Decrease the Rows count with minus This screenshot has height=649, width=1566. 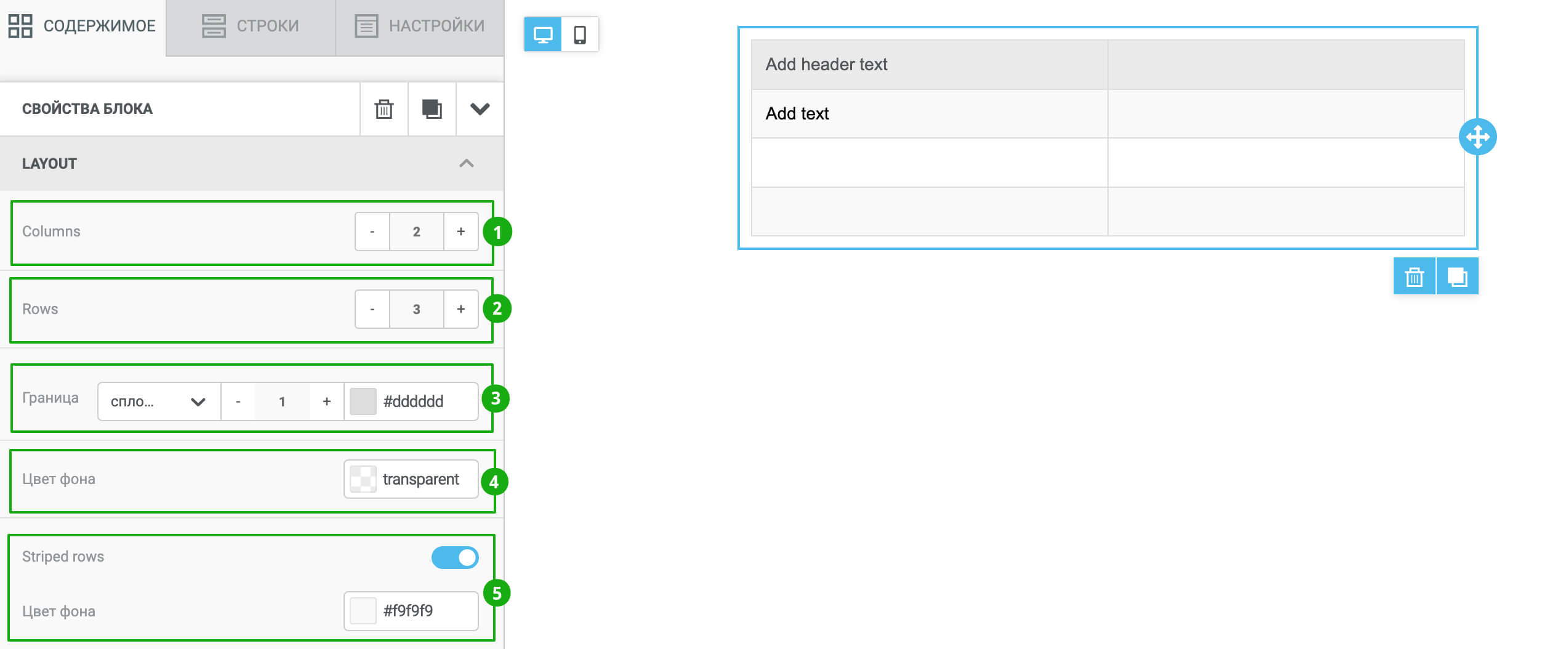tap(372, 309)
